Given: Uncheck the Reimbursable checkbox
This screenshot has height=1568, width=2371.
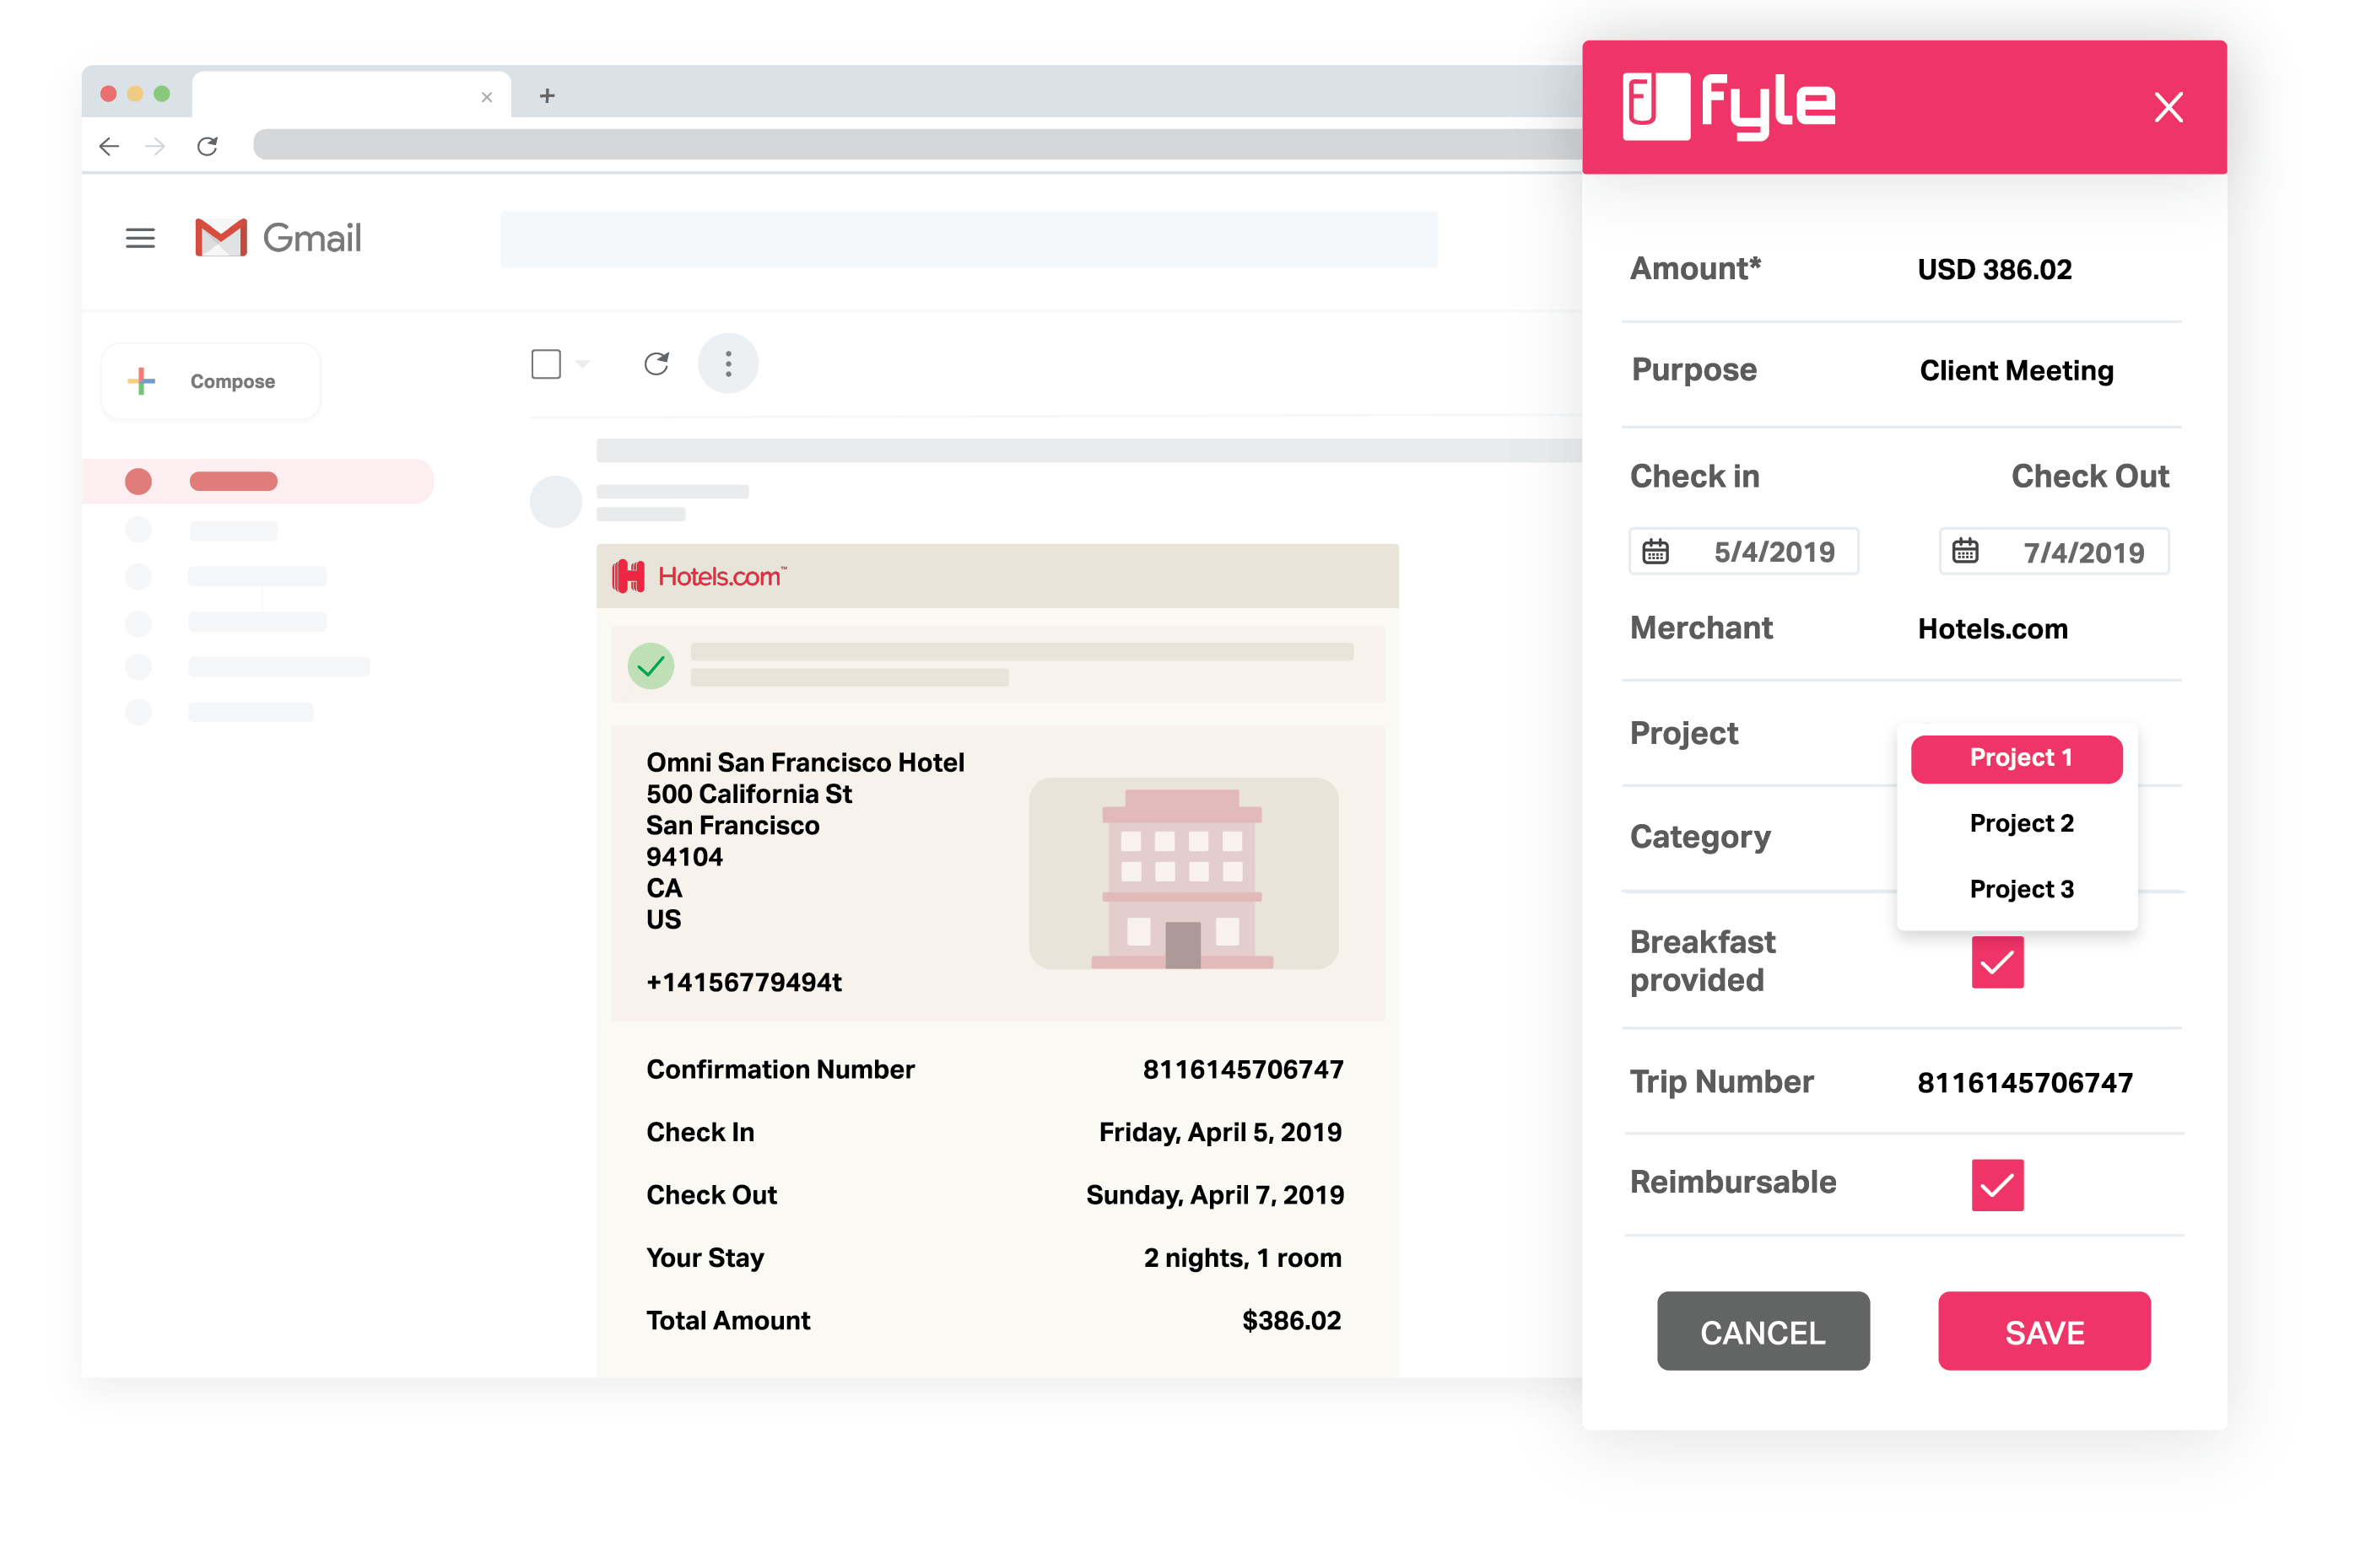Looking at the screenshot, I should pos(1997,1185).
